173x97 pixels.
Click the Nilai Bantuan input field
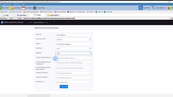pyautogui.click(x=74, y=82)
